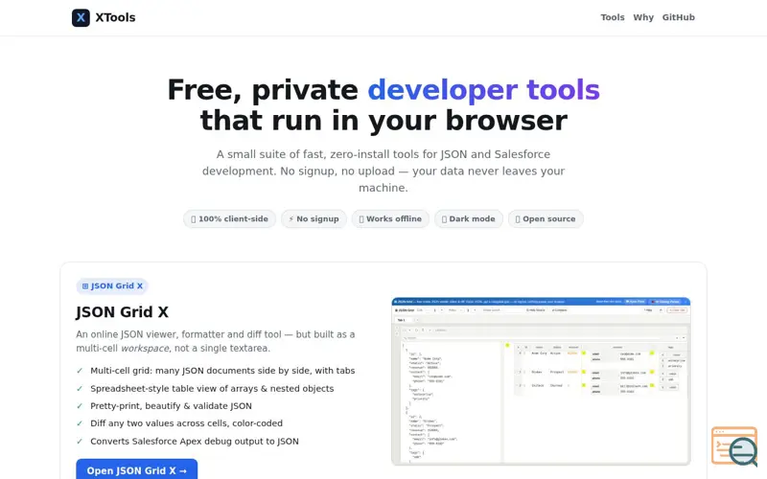The height and width of the screenshot is (479, 767).
Task: Click the Open source badge
Action: point(546,219)
